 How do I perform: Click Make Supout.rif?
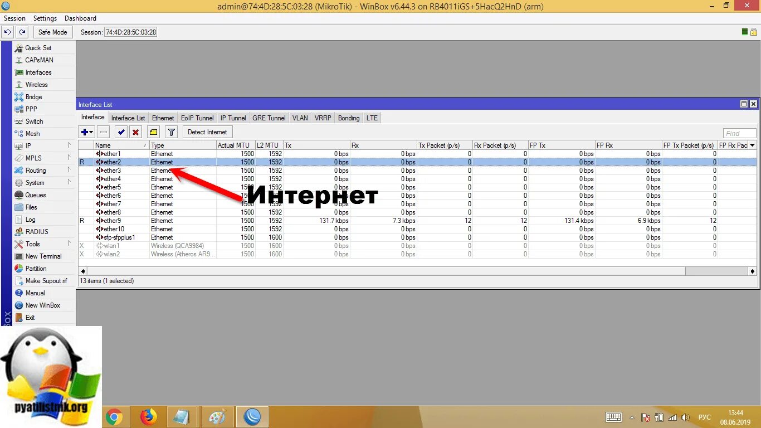[46, 281]
